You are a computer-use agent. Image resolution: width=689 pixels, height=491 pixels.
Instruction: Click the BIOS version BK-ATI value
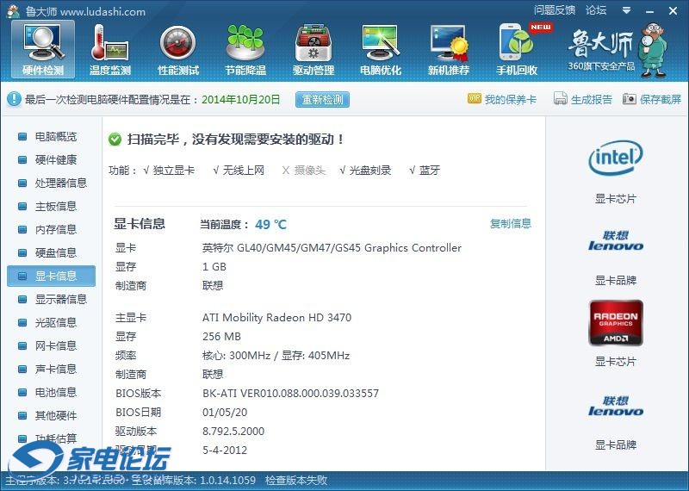click(290, 394)
